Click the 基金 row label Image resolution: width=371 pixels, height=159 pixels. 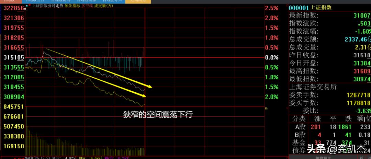(299, 143)
